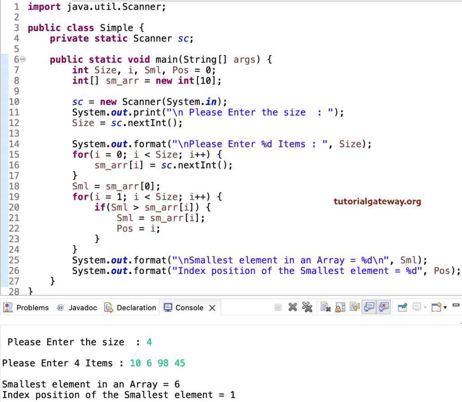Clear the Console output
Screen dimensions: 462x402
point(326,306)
